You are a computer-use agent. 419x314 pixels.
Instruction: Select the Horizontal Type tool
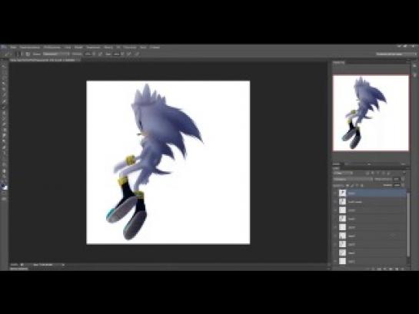4,153
